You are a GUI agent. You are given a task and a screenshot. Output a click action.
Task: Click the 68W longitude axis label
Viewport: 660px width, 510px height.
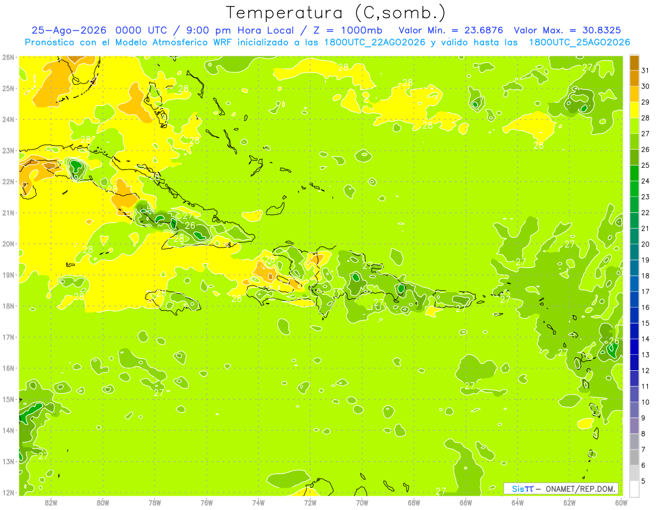pos(414,502)
